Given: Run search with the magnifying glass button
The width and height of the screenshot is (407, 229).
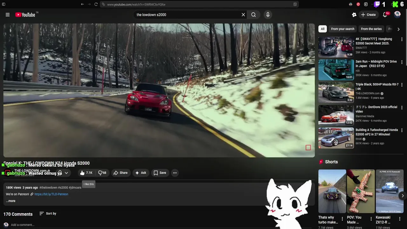Looking at the screenshot, I should coord(253,15).
